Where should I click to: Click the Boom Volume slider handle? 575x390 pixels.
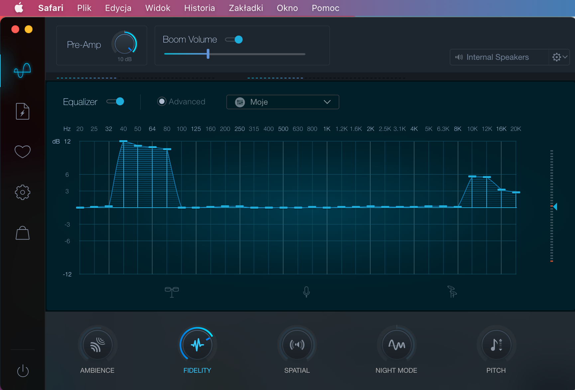click(208, 54)
